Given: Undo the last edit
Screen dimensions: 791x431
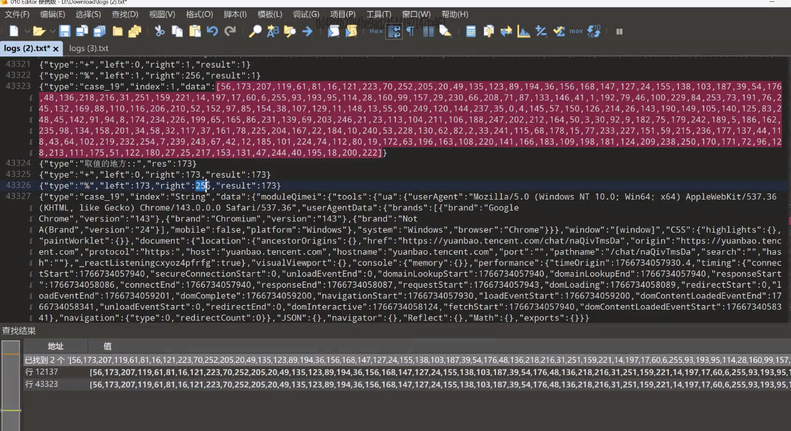Looking at the screenshot, I should point(212,31).
